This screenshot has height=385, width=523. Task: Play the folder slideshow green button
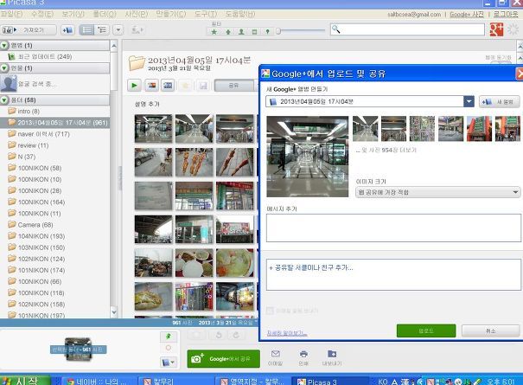(134, 86)
